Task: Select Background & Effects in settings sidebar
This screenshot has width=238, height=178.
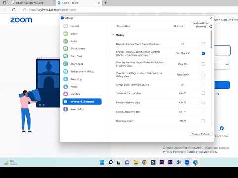Action: click(x=82, y=71)
